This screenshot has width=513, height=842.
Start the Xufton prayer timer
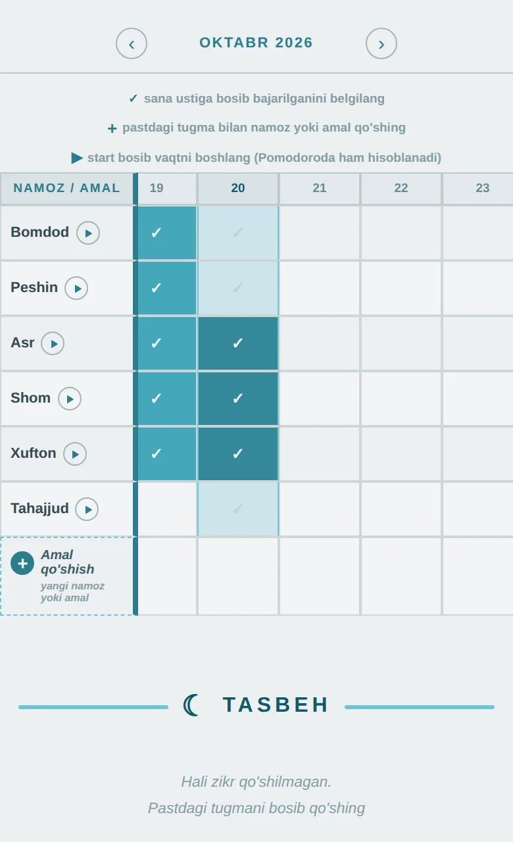(x=75, y=454)
